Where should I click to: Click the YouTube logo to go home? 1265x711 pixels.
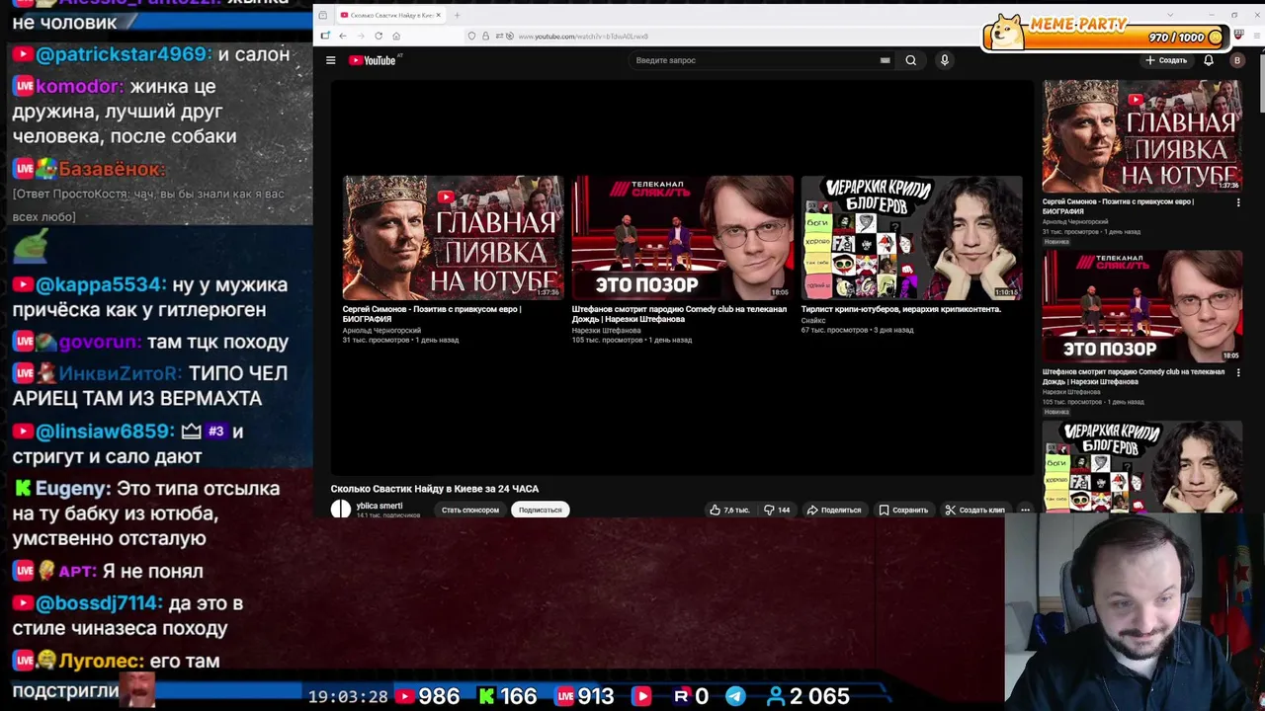[x=372, y=60]
